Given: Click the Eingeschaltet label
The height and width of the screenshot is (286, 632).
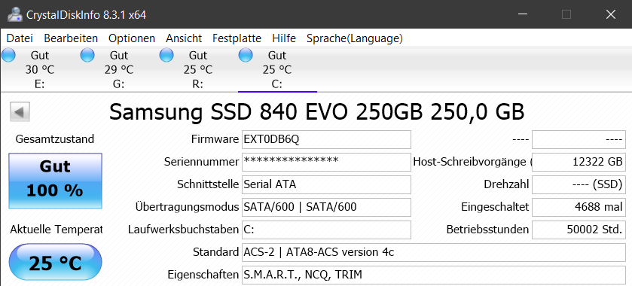Looking at the screenshot, I should 495,207.
